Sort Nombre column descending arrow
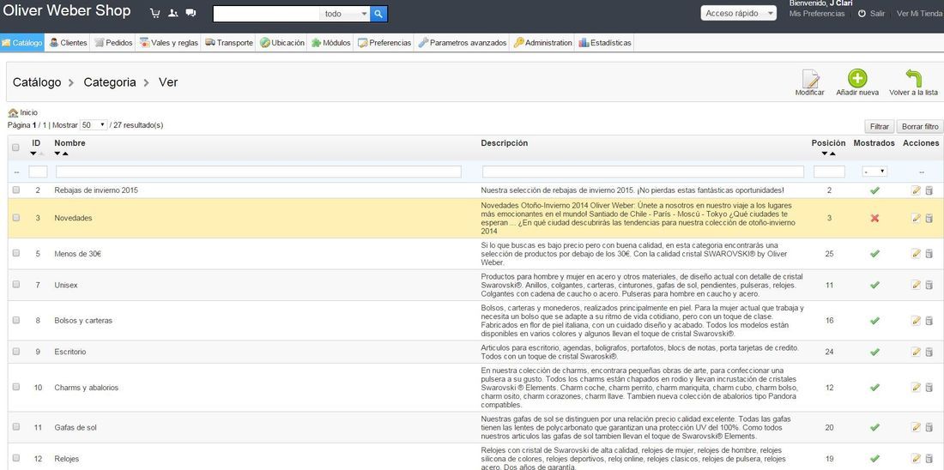This screenshot has height=470, width=944. (57, 154)
